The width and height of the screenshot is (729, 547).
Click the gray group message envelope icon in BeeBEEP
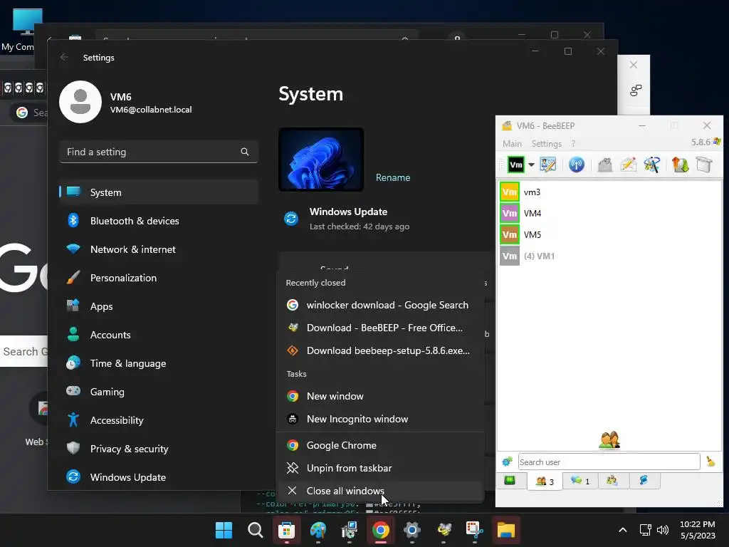point(605,165)
